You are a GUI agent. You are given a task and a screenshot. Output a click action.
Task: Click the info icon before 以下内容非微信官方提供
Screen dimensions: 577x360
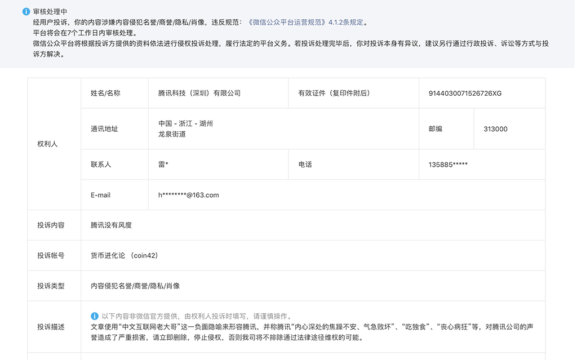point(95,316)
